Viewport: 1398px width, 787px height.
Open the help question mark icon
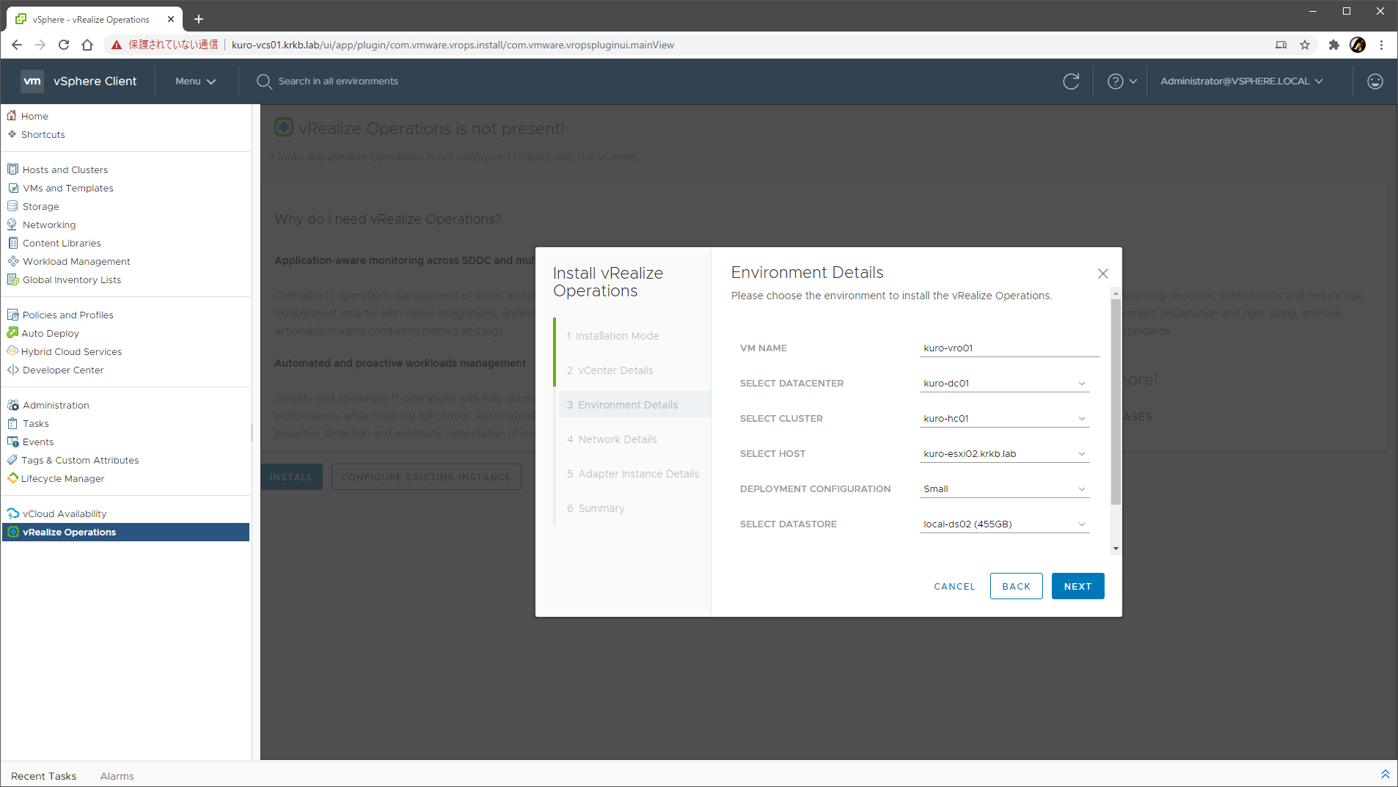click(1115, 81)
